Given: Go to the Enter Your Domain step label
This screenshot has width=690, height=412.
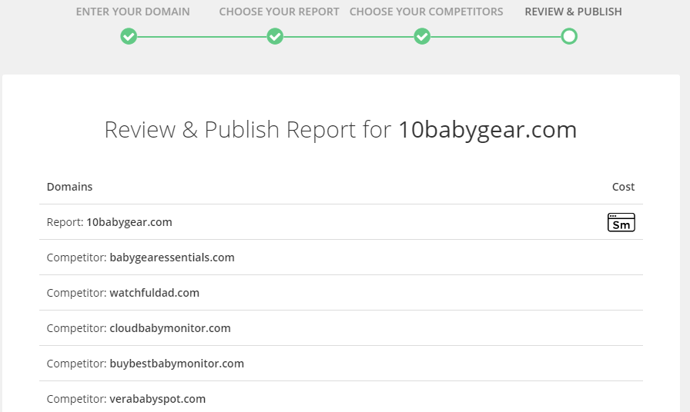Looking at the screenshot, I should 133,12.
